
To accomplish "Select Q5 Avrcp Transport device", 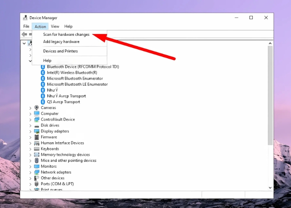I will (x=63, y=102).
